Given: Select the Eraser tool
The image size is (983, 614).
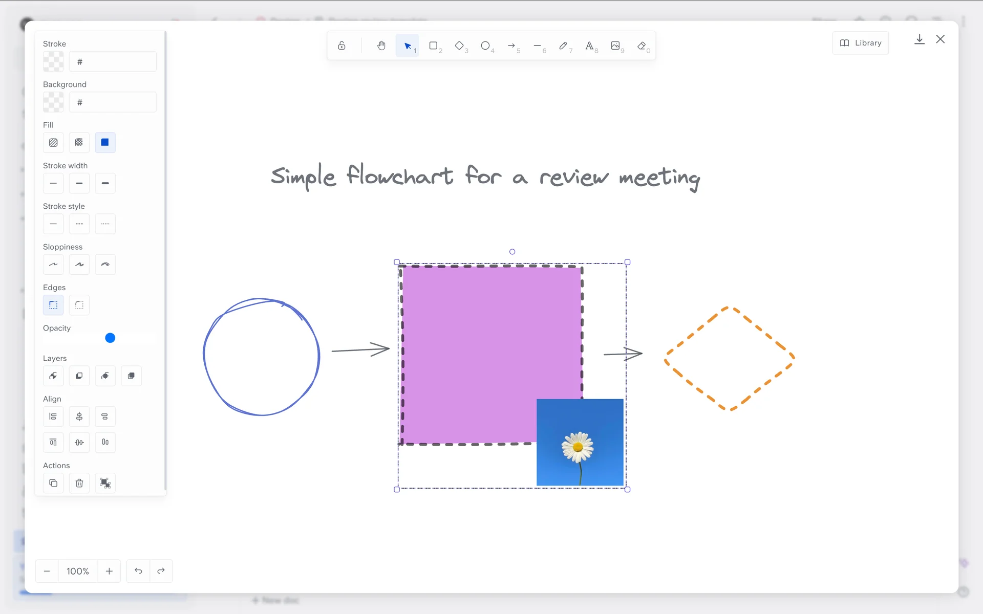Looking at the screenshot, I should [642, 46].
